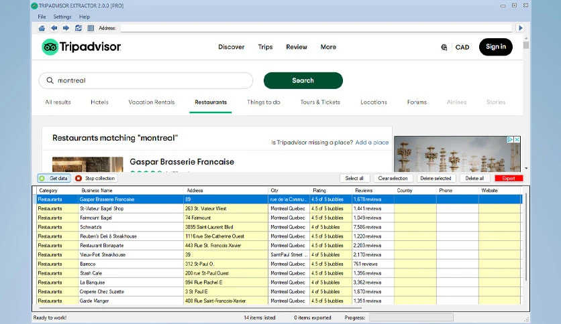The height and width of the screenshot is (324, 561).
Task: Select the Barroco row
Action: 278,264
